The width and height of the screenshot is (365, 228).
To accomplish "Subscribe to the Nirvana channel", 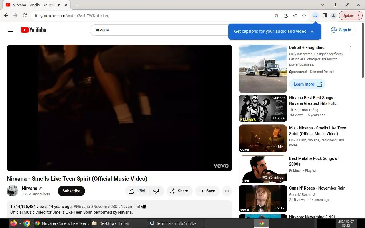I will pyautogui.click(x=71, y=191).
